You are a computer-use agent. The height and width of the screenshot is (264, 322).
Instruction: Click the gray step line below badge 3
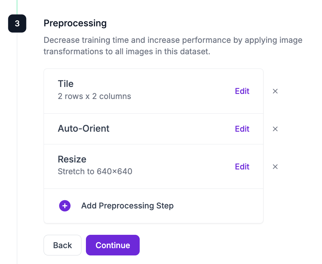pyautogui.click(x=17, y=148)
